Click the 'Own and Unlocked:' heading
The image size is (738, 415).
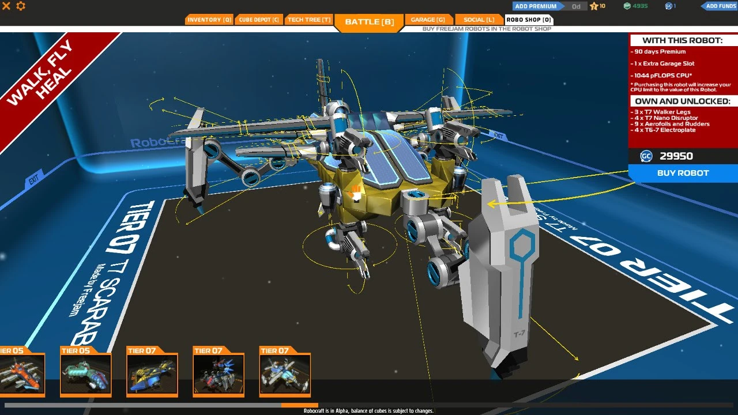pyautogui.click(x=683, y=101)
